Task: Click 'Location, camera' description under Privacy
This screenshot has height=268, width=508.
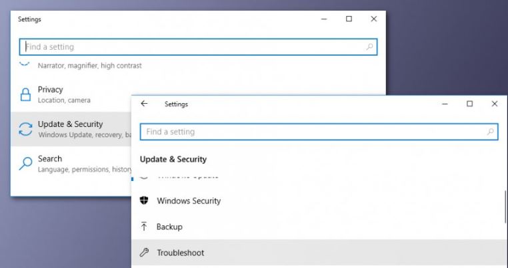Action: pyautogui.click(x=64, y=100)
